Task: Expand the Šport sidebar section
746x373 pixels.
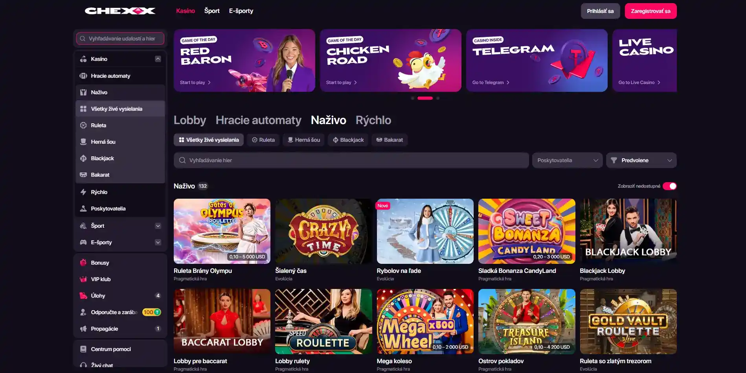Action: (158, 226)
